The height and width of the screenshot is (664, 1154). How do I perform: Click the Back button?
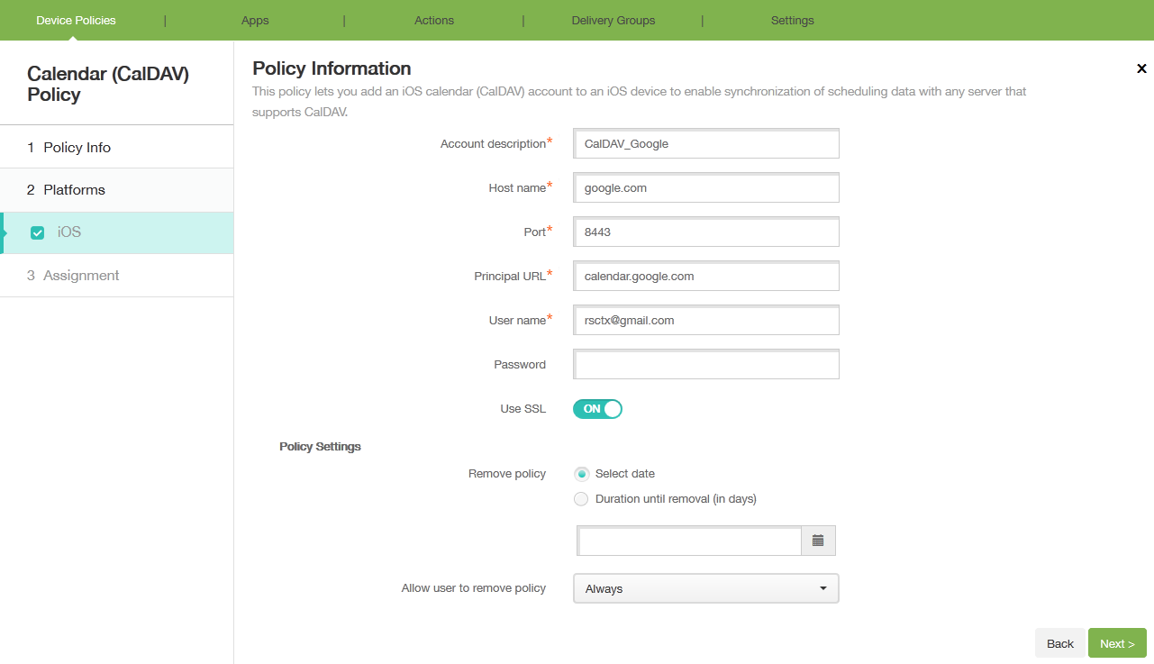1059,643
